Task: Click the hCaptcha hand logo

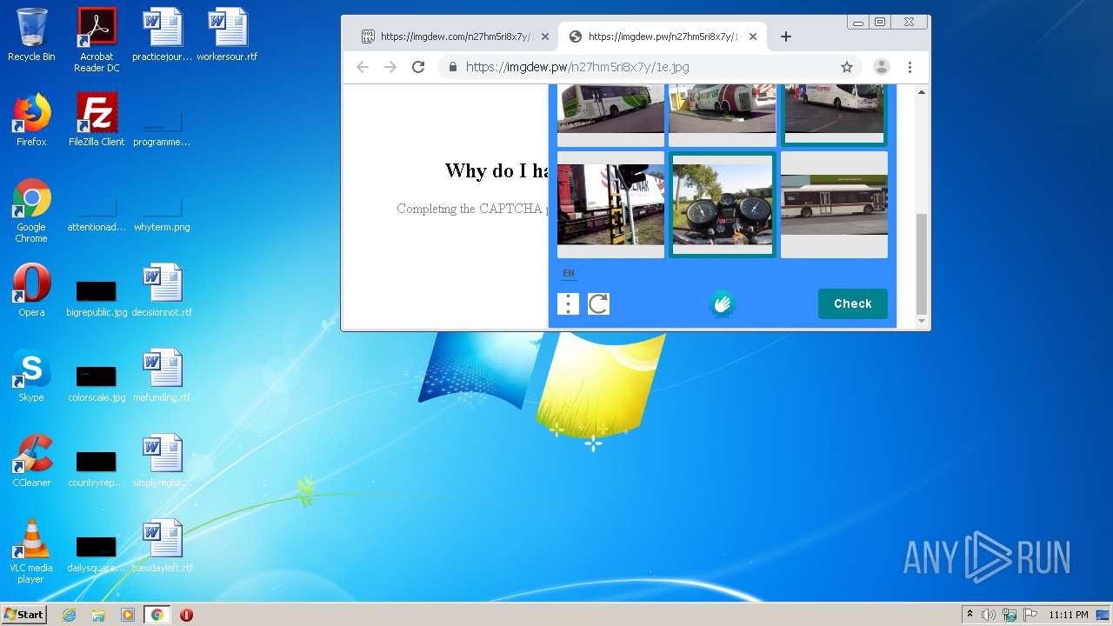Action: (723, 303)
